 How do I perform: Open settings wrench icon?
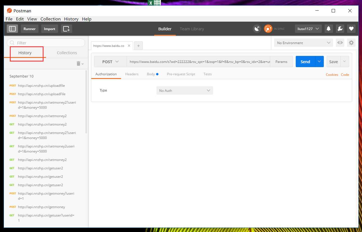[340, 29]
